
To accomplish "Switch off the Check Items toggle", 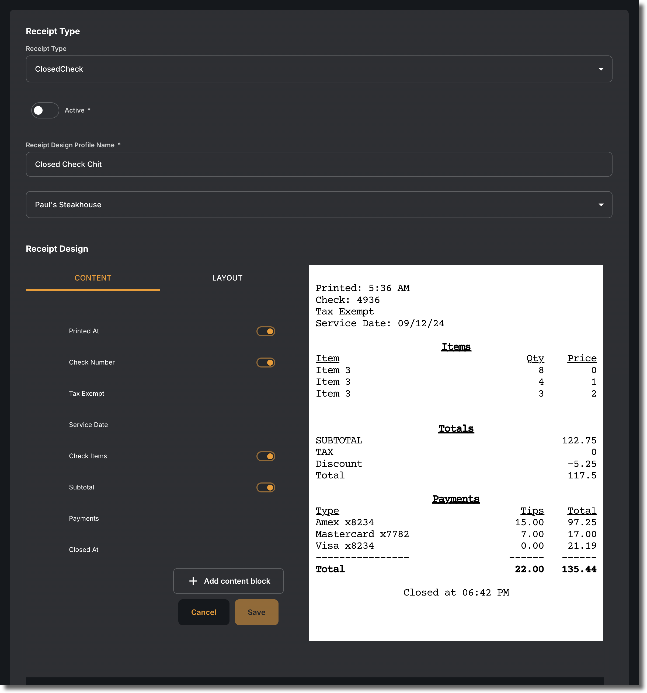I will point(266,456).
